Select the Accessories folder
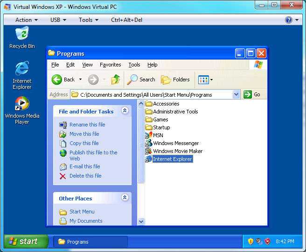306x252 pixels. tap(162, 104)
